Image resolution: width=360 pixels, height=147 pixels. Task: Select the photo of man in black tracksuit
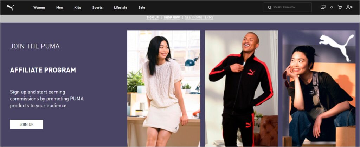pos(241,88)
